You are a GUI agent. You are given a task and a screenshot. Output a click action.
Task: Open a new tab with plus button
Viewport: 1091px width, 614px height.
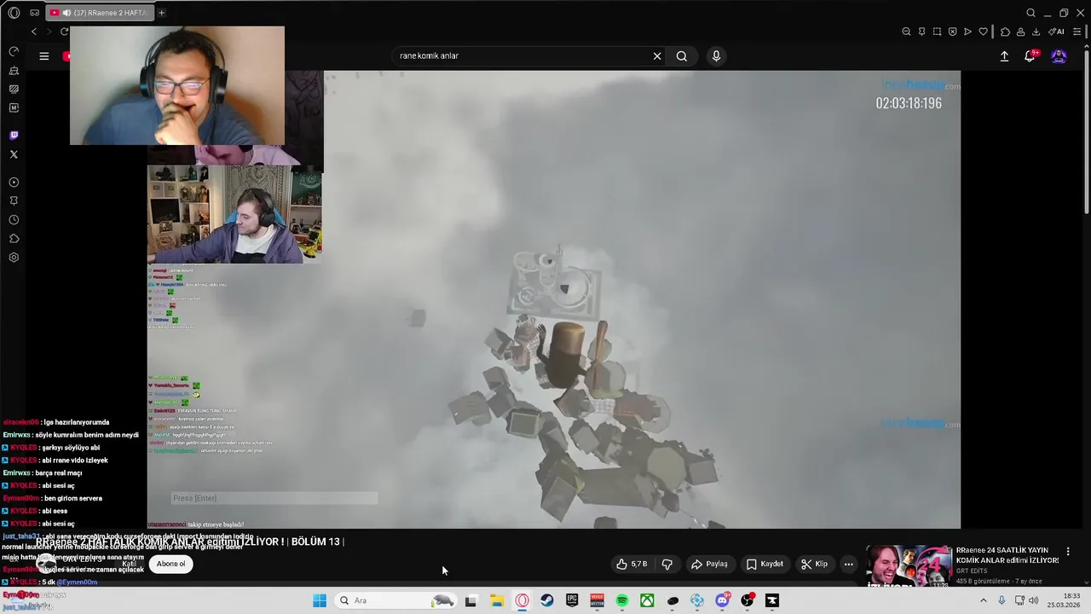(161, 13)
